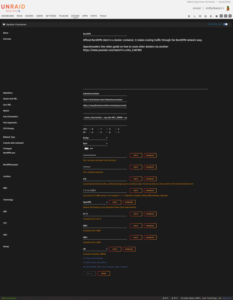Check CPU 0 pinning box
Image resolution: width=233 pixels, height=300 pixels.
click(x=90, y=129)
